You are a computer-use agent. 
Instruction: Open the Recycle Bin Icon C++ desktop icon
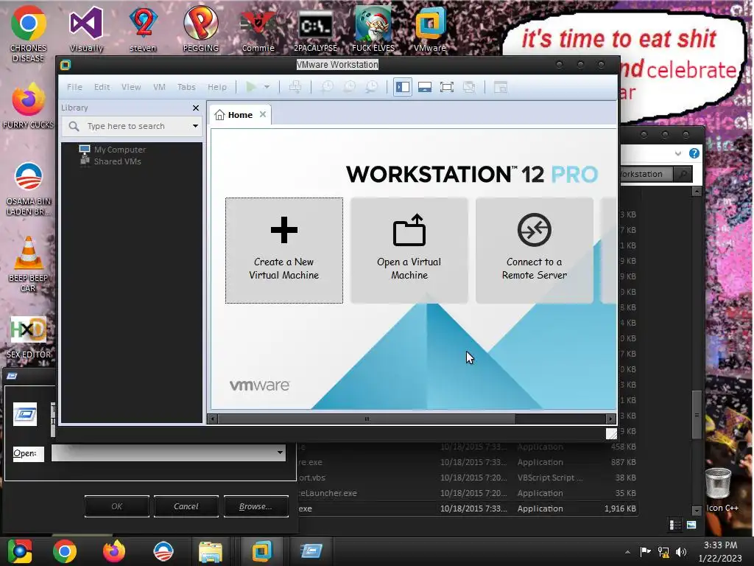722,489
